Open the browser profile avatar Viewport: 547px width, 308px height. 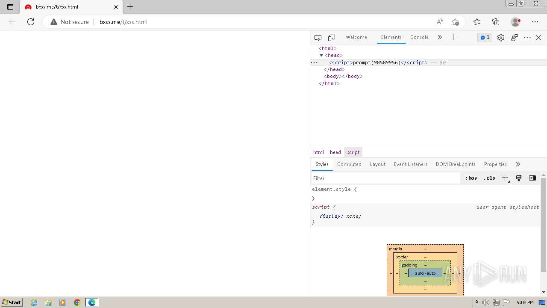click(x=515, y=22)
